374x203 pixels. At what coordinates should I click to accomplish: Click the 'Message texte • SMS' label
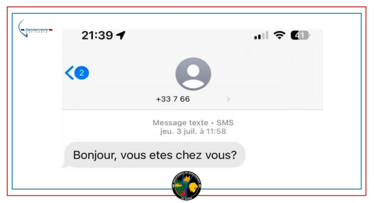[193, 123]
